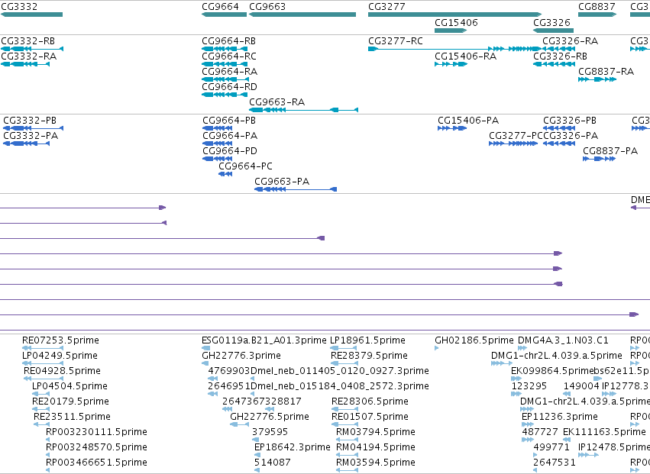Click EST label RE01507.5prime

[x=370, y=417]
